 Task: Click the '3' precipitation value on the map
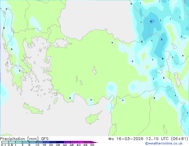pos(162,39)
